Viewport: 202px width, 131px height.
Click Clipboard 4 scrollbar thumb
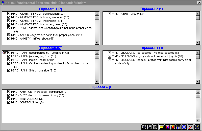pos(198,96)
